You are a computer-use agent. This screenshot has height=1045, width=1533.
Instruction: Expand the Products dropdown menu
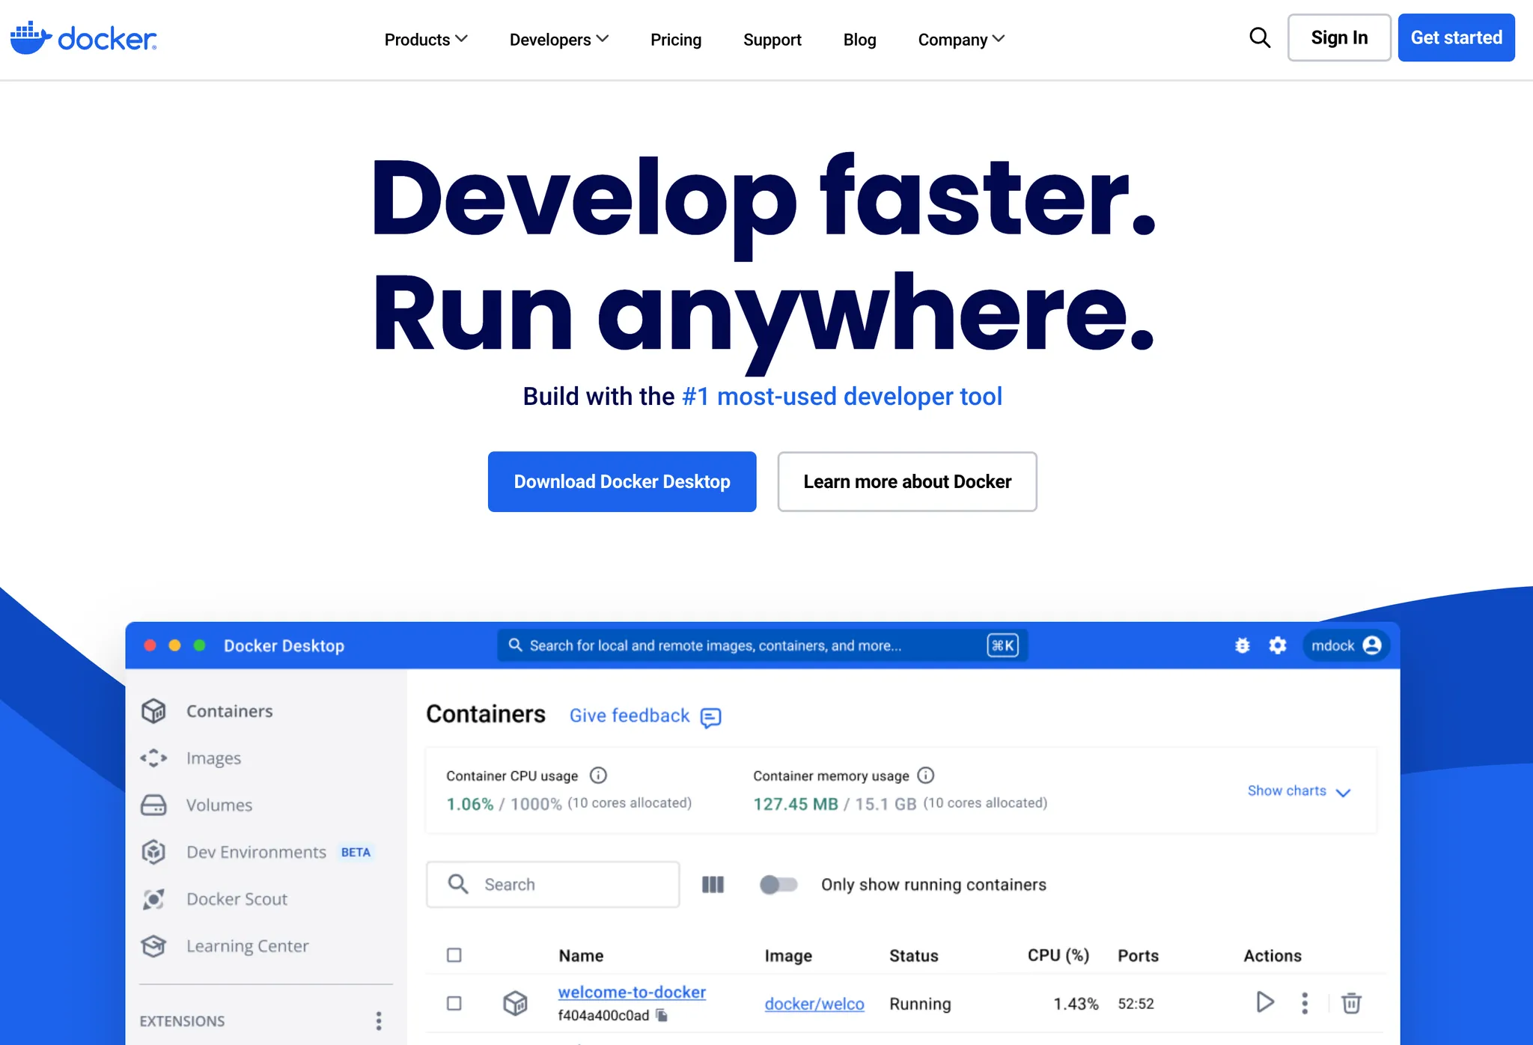click(x=425, y=40)
